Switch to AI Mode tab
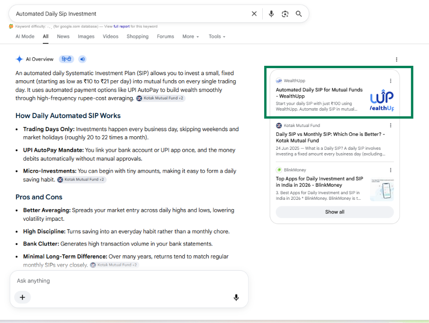 [x=25, y=36]
